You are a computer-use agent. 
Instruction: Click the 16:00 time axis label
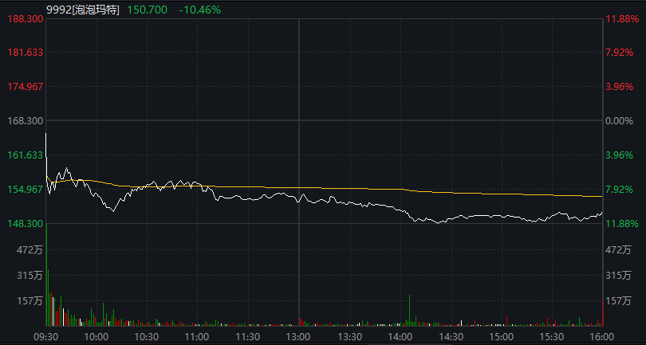click(601, 336)
